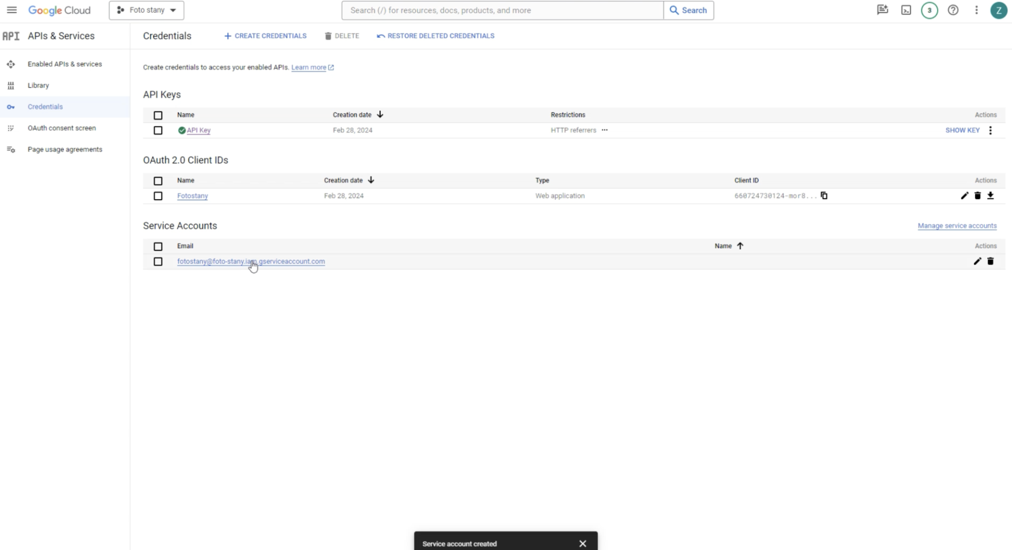
Task: Copy the Client ID to clipboard
Action: tap(824, 195)
